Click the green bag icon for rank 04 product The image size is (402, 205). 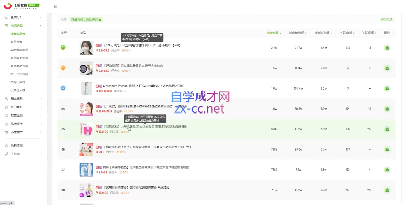tap(387, 109)
